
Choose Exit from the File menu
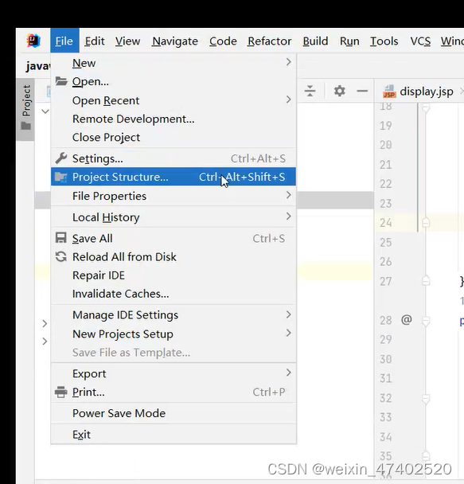pos(174,435)
